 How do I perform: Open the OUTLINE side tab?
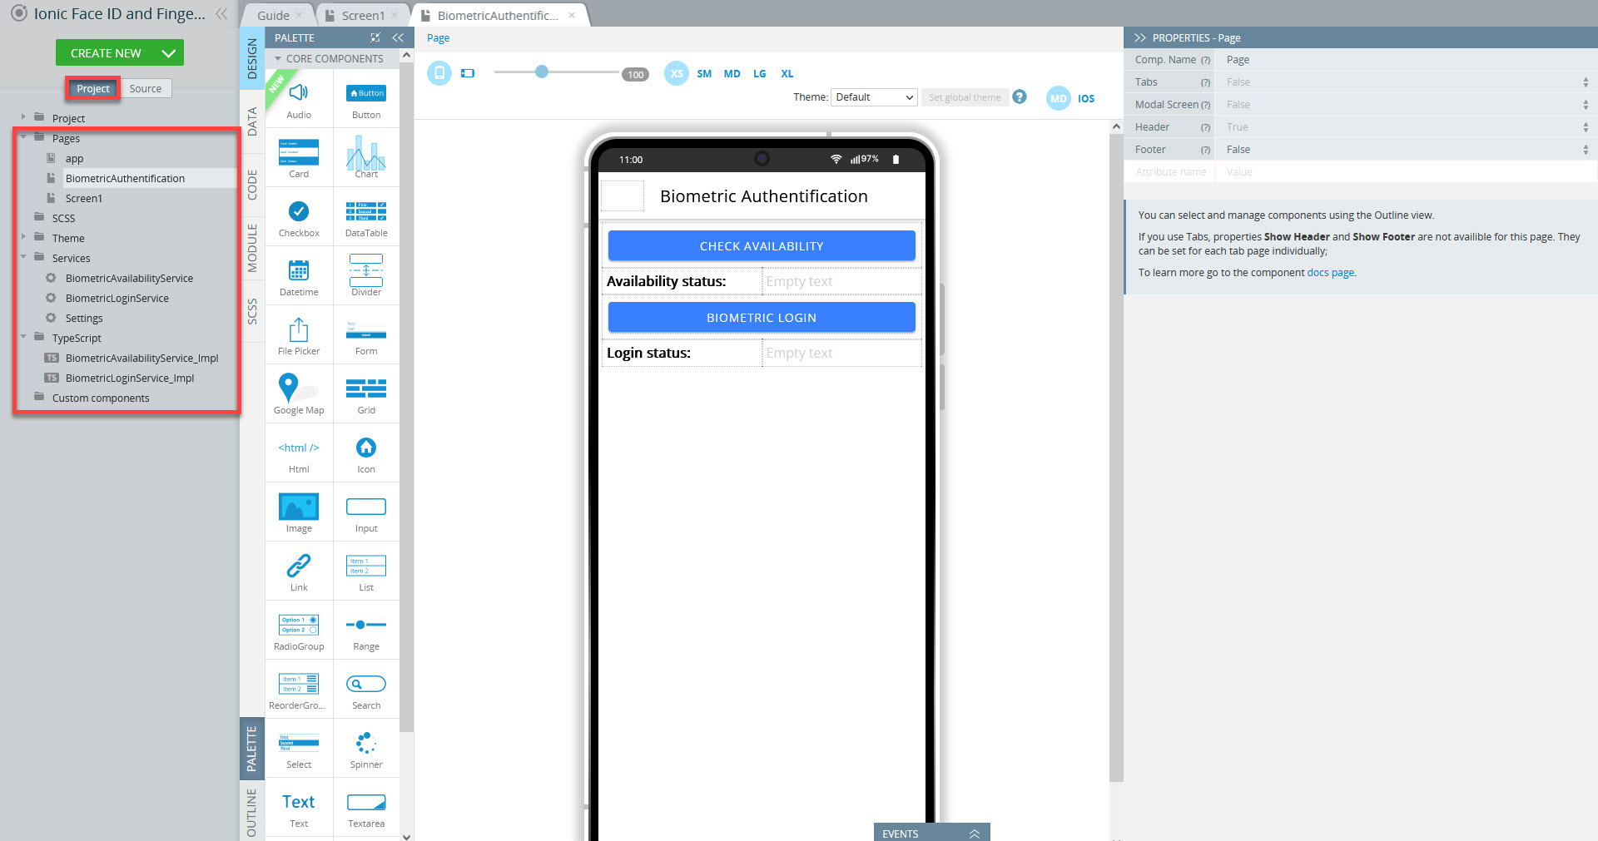pyautogui.click(x=252, y=812)
